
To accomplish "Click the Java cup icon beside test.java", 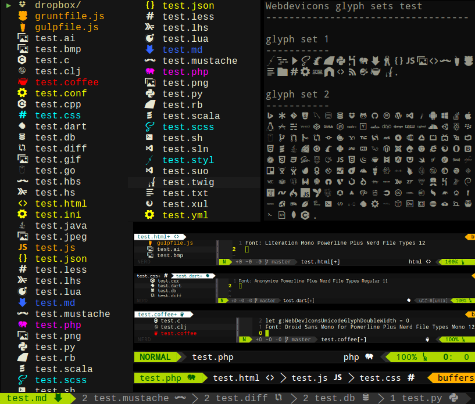I will pyautogui.click(x=22, y=225).
